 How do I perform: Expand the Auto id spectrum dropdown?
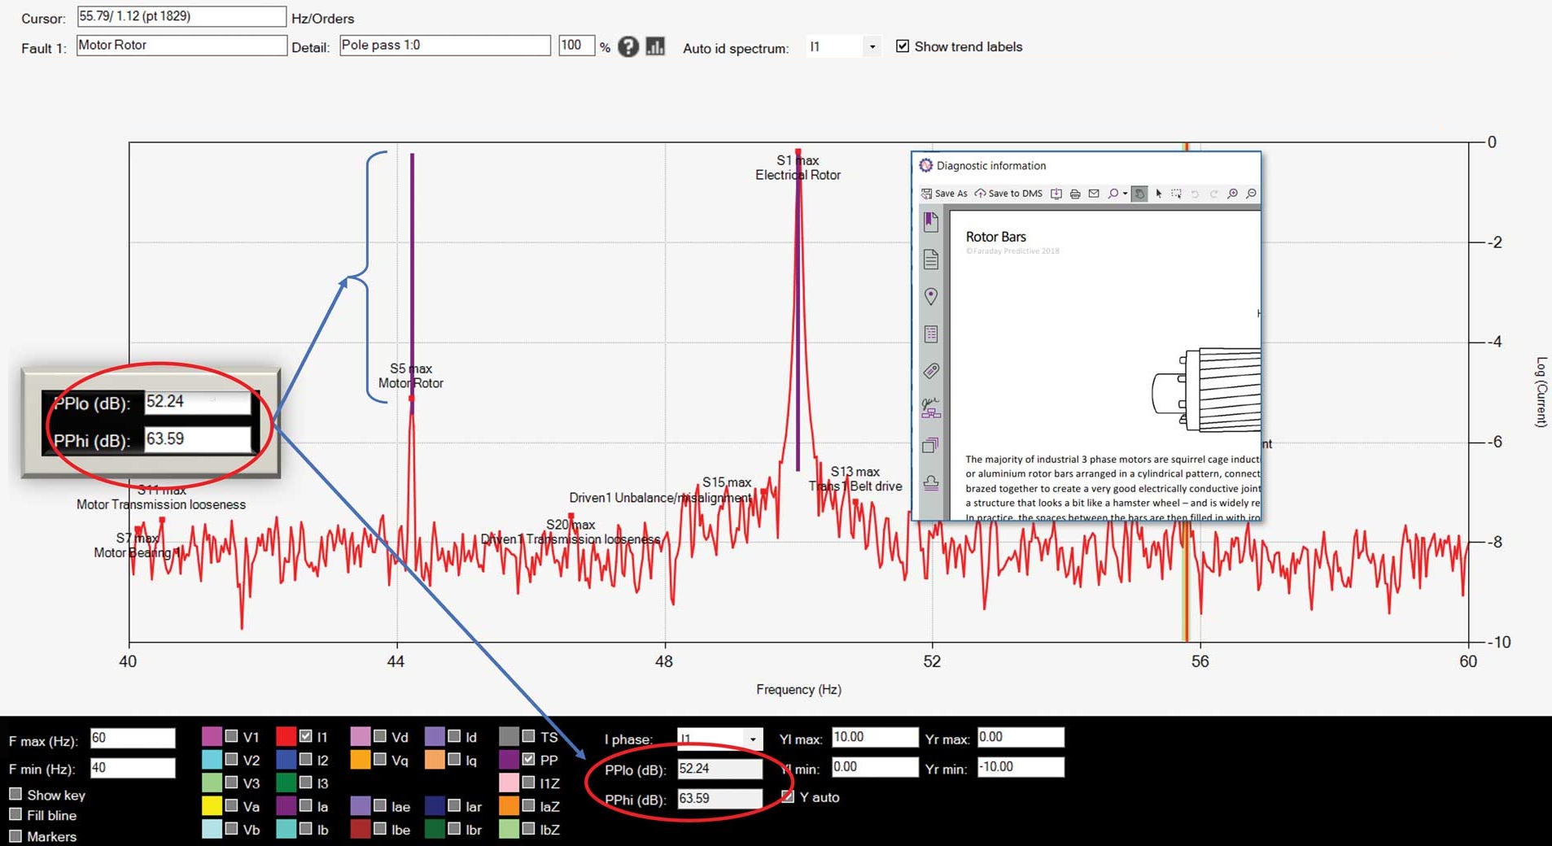[872, 46]
